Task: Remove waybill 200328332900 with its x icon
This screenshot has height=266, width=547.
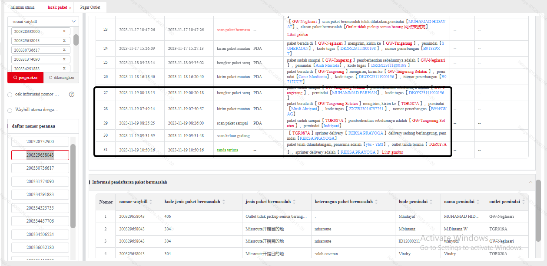Action: [x=64, y=31]
